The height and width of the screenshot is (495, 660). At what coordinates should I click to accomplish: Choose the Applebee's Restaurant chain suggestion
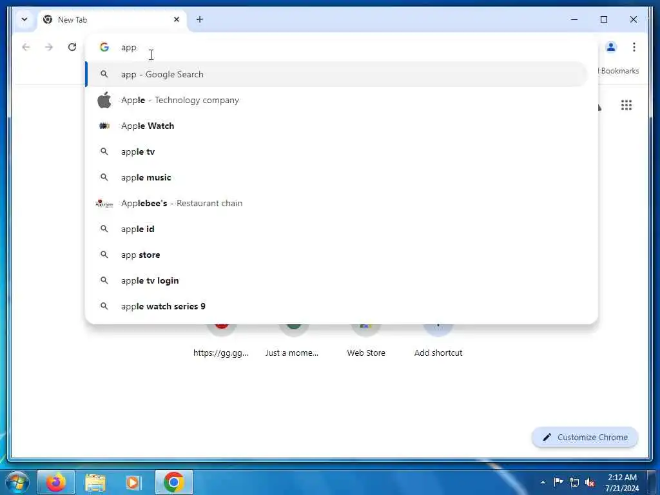336,203
